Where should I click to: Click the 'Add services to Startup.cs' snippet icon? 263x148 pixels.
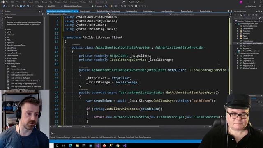pos(8,78)
